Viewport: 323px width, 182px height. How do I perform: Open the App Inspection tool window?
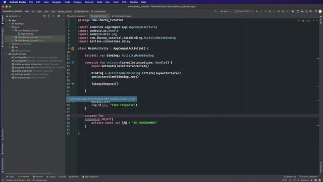coord(90,176)
